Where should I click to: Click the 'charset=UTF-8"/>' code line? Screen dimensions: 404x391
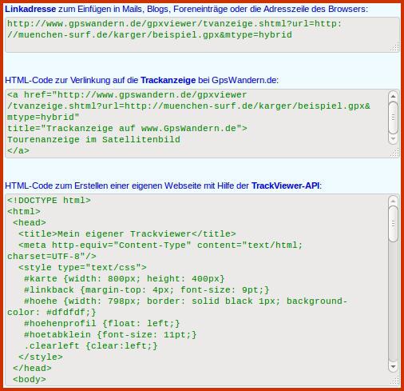(x=52, y=257)
